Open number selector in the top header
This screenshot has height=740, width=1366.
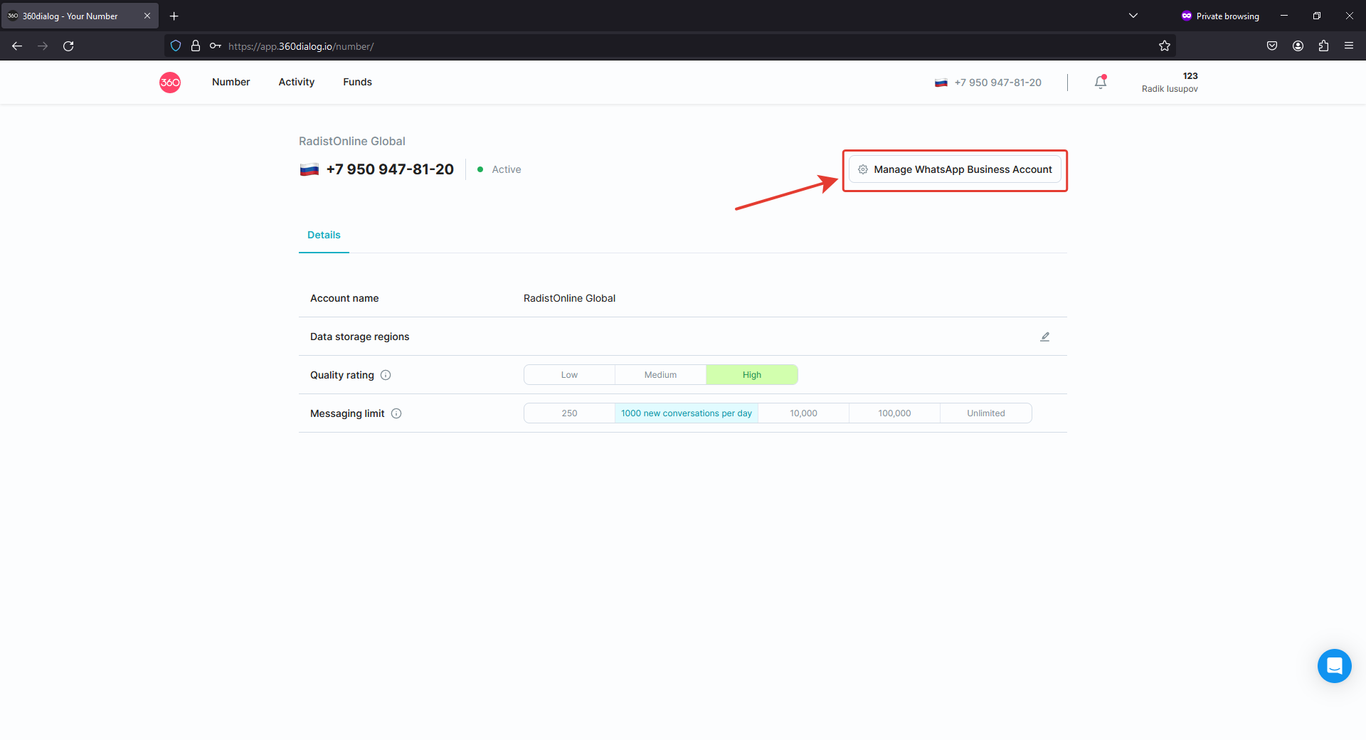click(x=988, y=83)
